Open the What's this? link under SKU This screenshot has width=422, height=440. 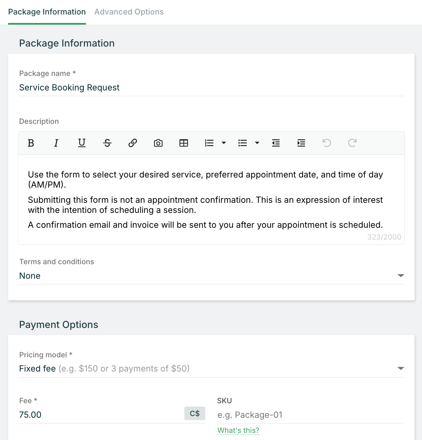238,431
